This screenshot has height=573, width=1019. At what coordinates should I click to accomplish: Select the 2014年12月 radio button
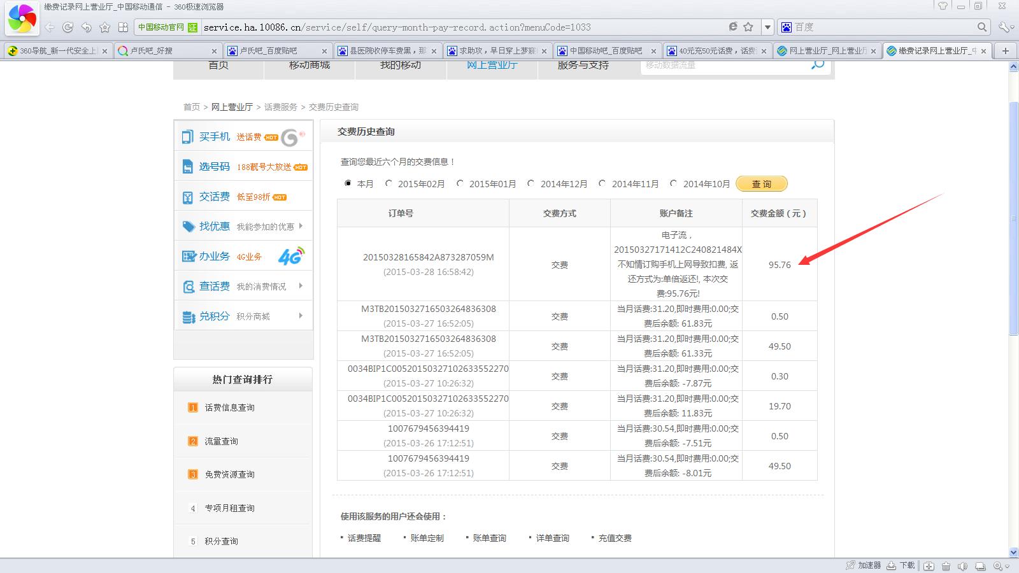[531, 183]
